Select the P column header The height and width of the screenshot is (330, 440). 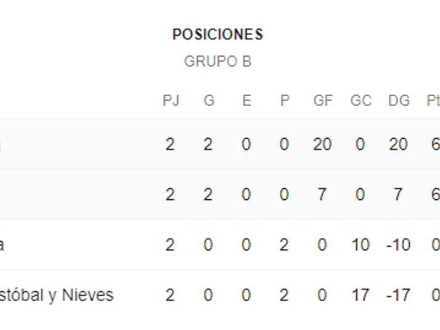[x=285, y=101]
